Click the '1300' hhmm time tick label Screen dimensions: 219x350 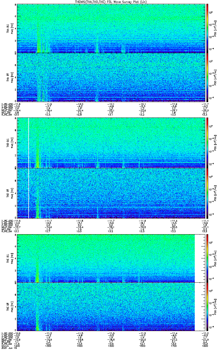49,346
